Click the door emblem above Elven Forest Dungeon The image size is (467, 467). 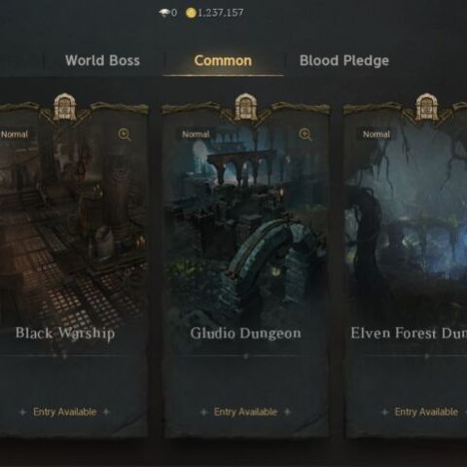click(426, 107)
